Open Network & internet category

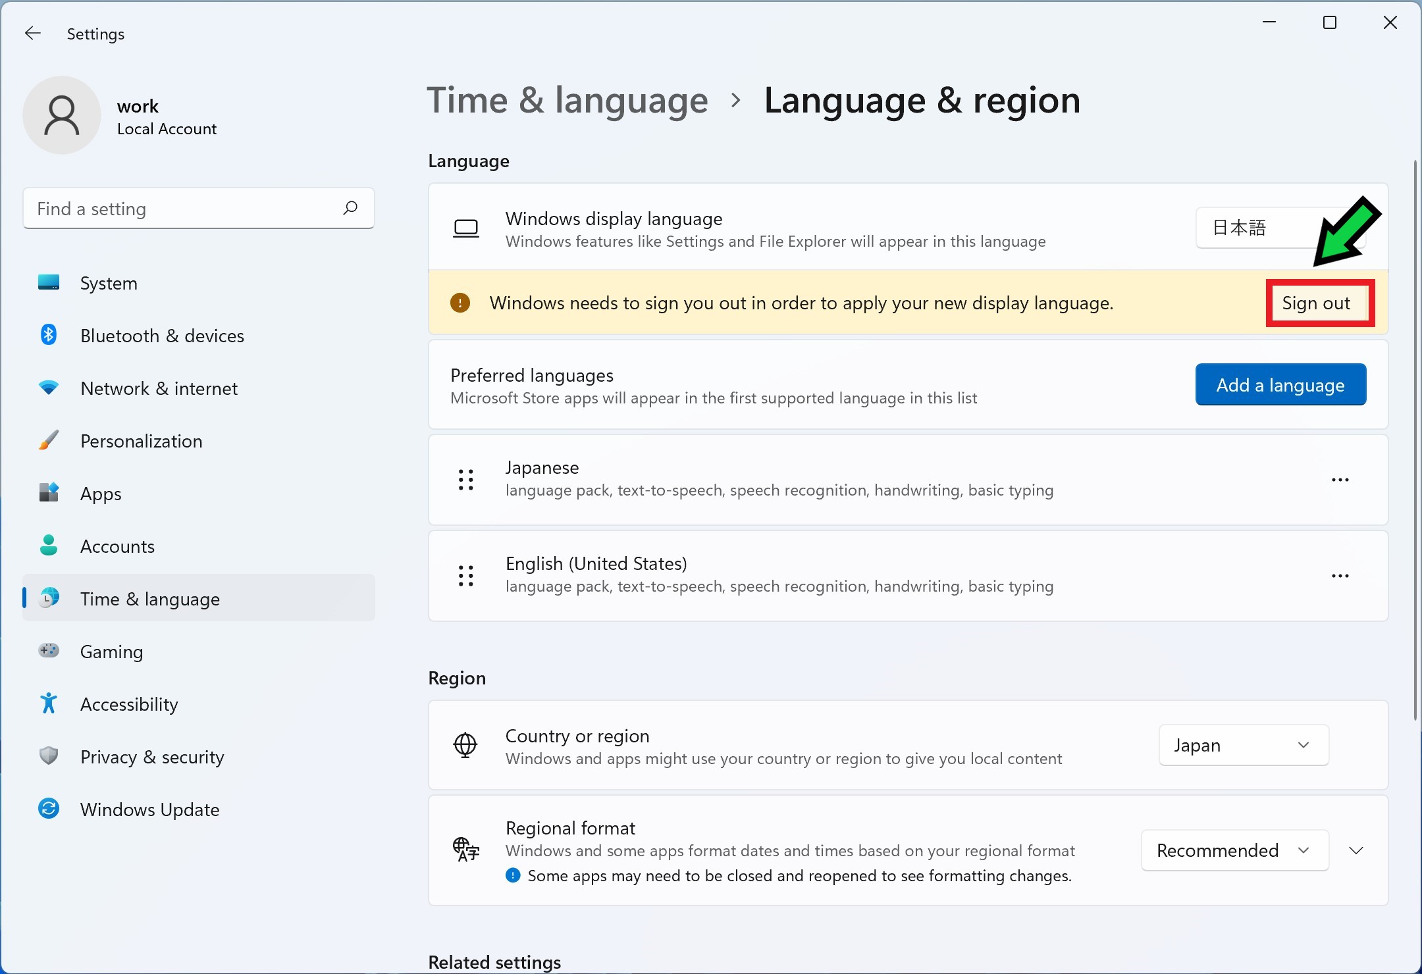pos(199,388)
